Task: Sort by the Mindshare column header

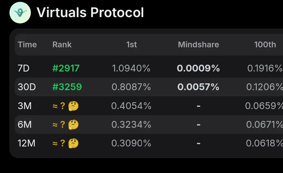Action: [x=198, y=44]
